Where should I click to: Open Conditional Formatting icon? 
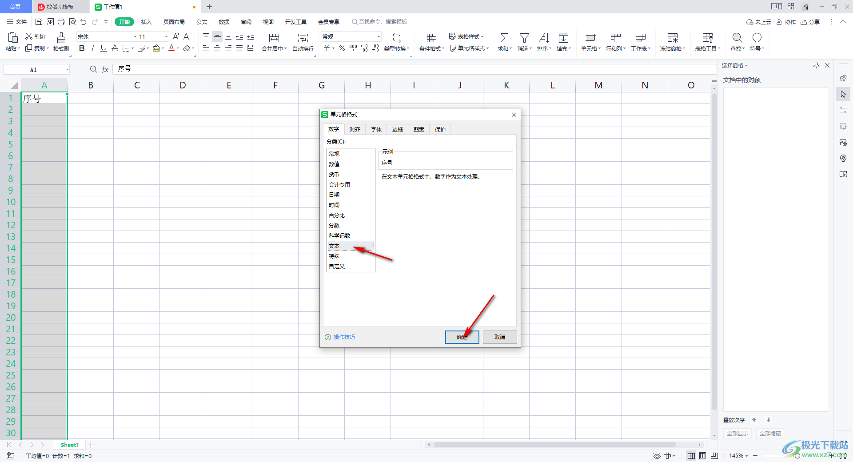(x=431, y=38)
